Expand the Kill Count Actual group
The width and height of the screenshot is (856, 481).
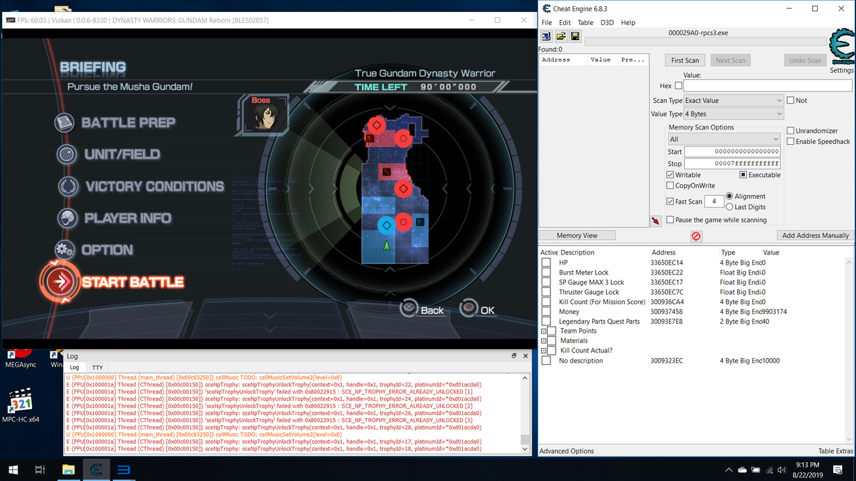coord(544,351)
